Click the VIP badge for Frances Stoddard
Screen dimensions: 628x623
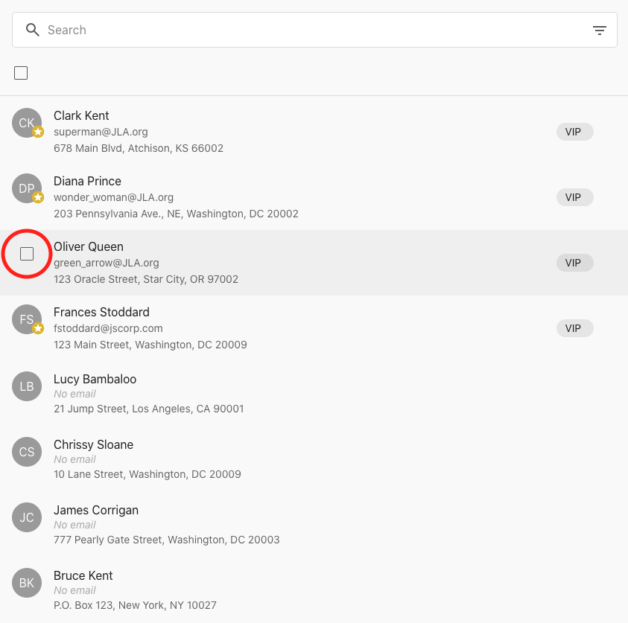(574, 328)
